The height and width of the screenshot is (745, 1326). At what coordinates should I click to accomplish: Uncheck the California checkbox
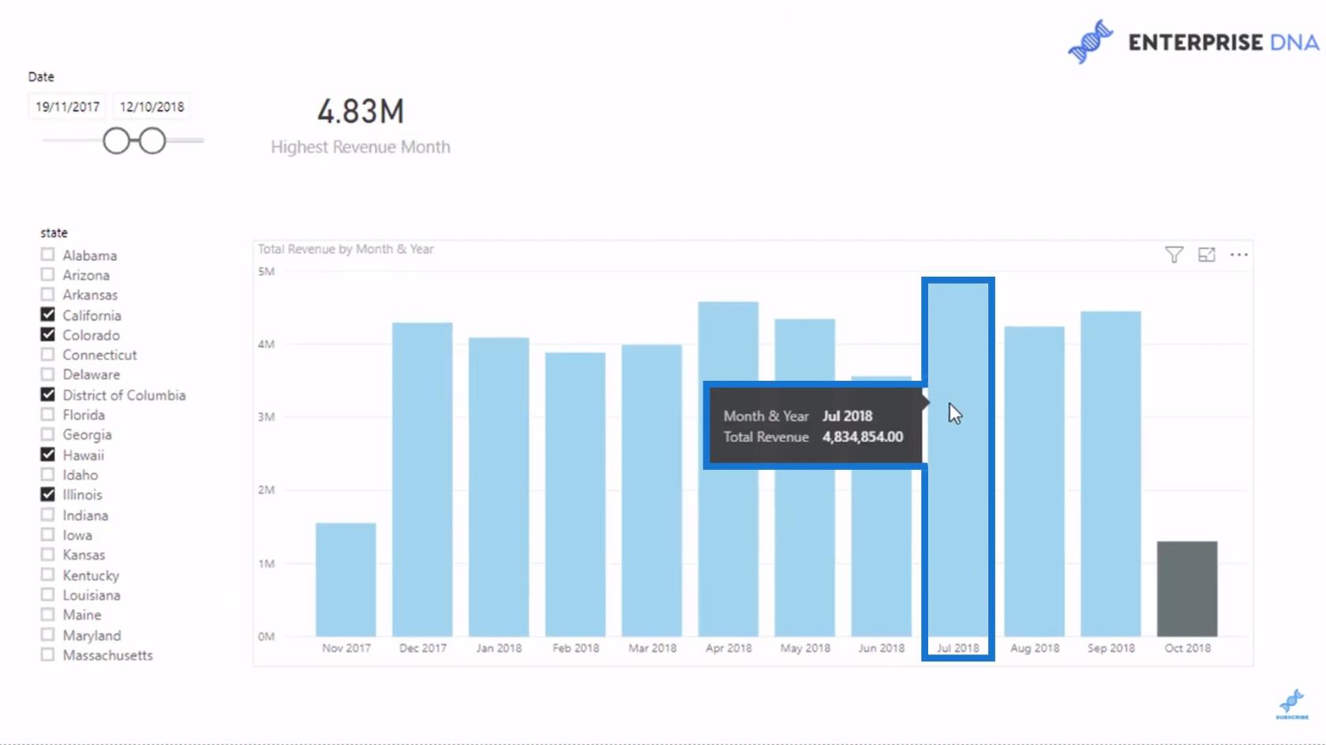pyautogui.click(x=48, y=315)
